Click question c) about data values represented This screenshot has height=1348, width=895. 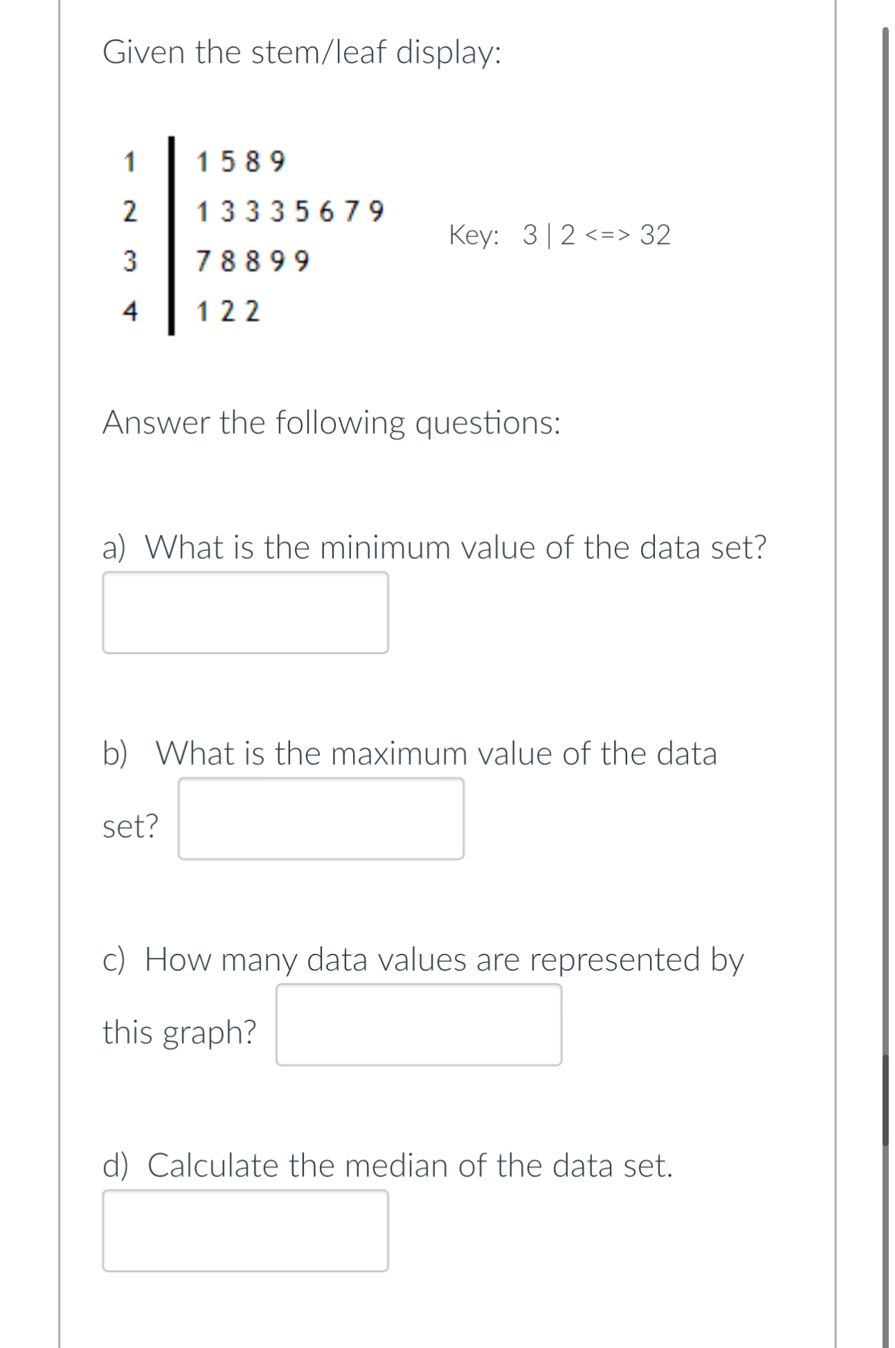(423, 959)
